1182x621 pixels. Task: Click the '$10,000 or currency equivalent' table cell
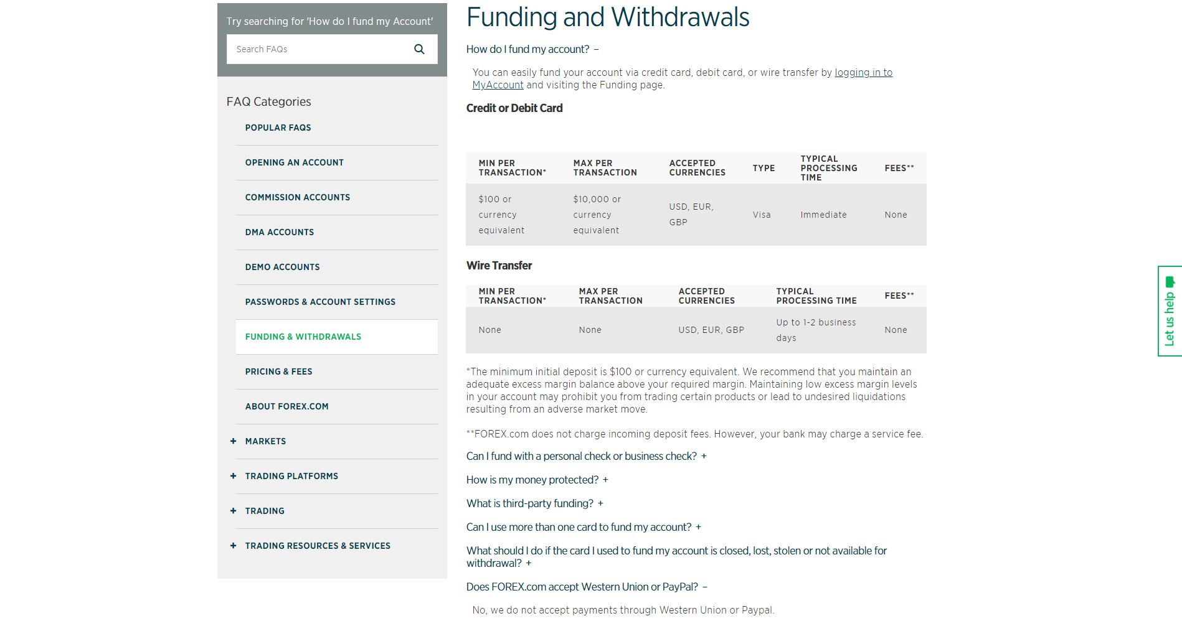597,215
